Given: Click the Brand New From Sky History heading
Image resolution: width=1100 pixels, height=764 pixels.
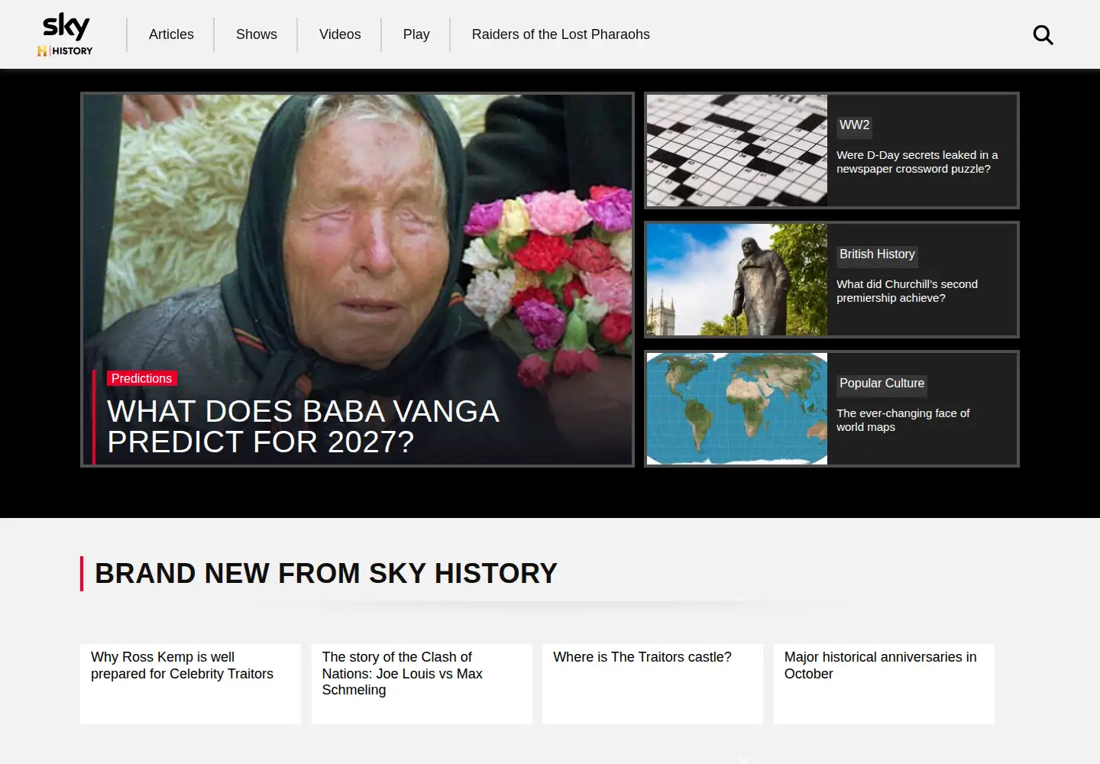Looking at the screenshot, I should pos(326,574).
